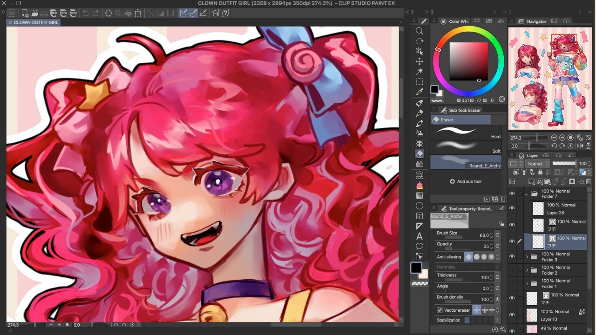Export as PNG from command bar
This screenshot has width=596, height=335.
click(x=63, y=13)
